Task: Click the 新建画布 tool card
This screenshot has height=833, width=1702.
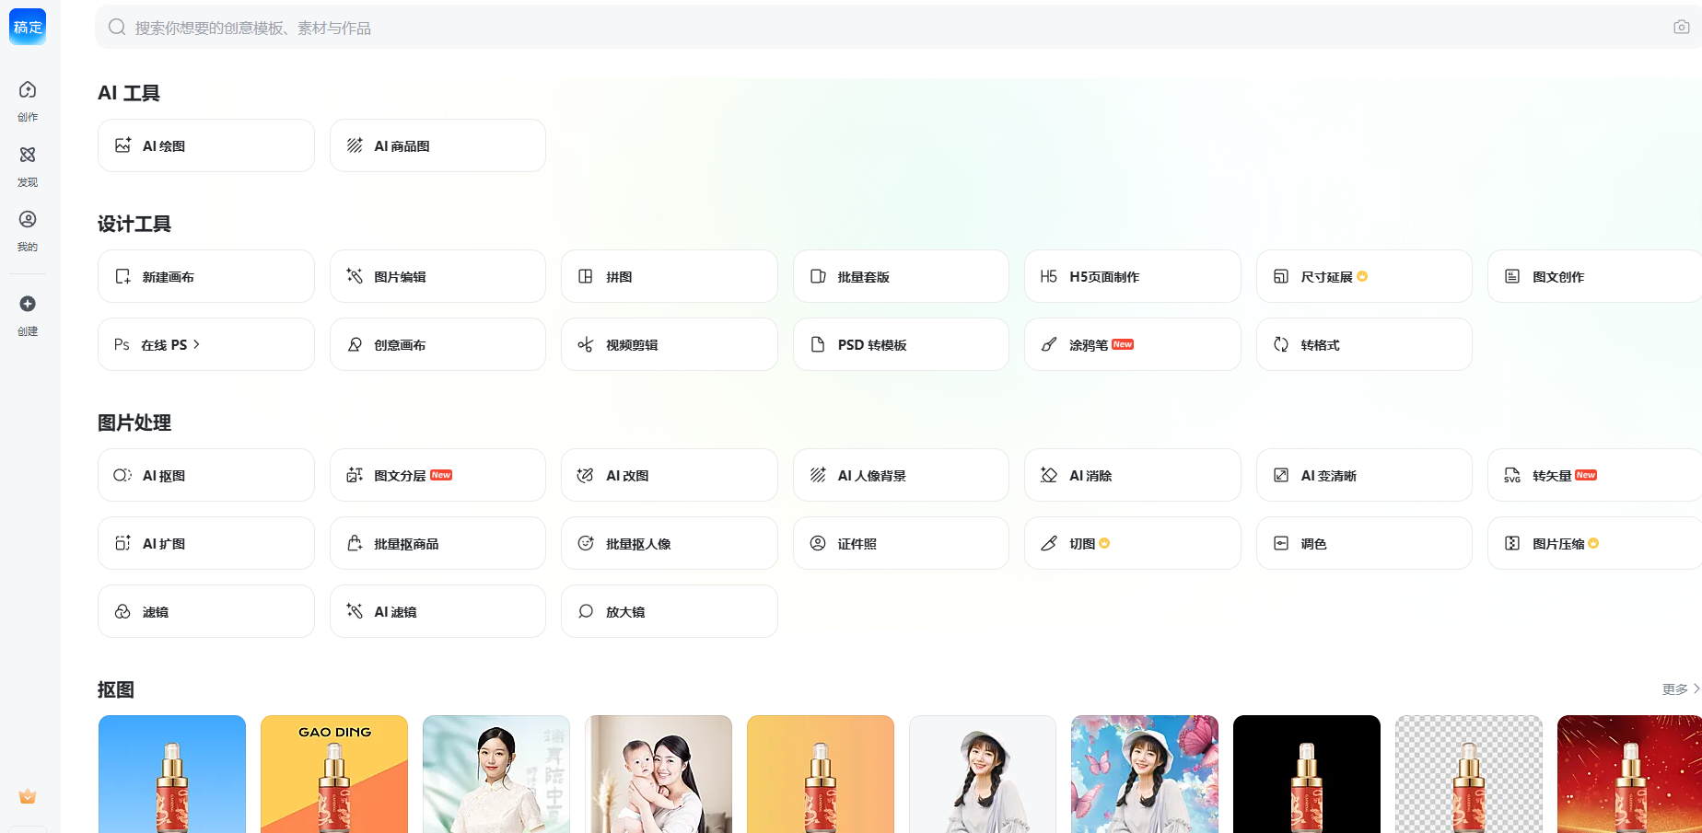Action: coord(206,276)
